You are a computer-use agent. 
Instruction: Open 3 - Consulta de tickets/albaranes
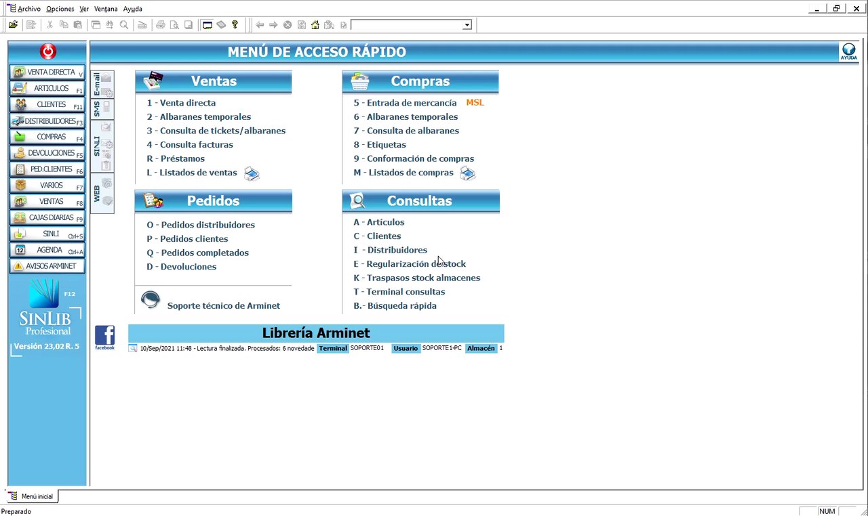tap(216, 131)
